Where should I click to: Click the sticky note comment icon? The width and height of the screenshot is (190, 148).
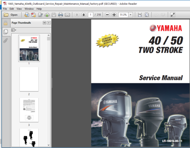point(156,15)
